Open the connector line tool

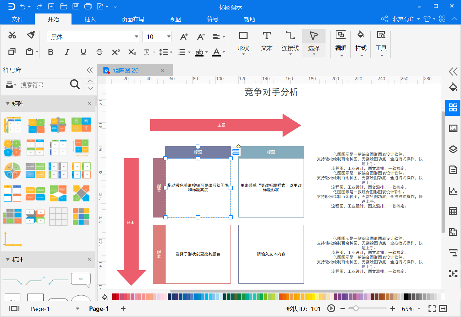pos(290,43)
